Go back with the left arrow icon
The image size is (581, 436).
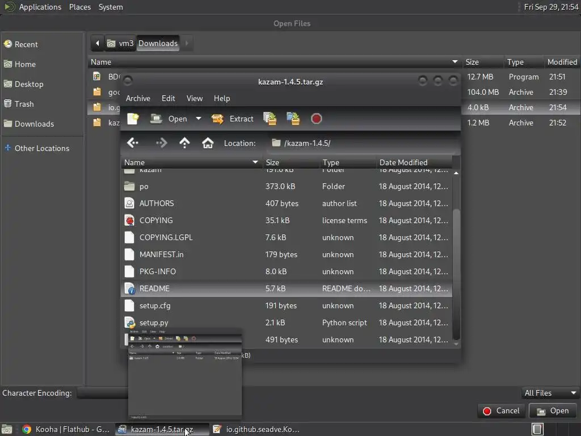pos(133,143)
